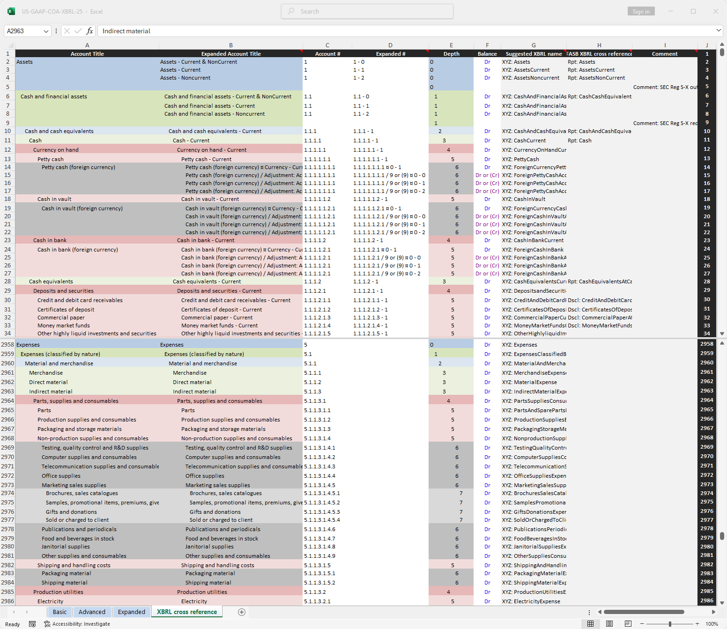727x629 pixels.
Task: Open the Basic sheet tab
Action: 59,612
